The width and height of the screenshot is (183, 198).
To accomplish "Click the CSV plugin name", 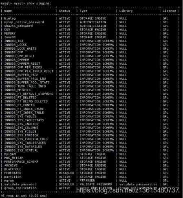I will tap(7, 30).
